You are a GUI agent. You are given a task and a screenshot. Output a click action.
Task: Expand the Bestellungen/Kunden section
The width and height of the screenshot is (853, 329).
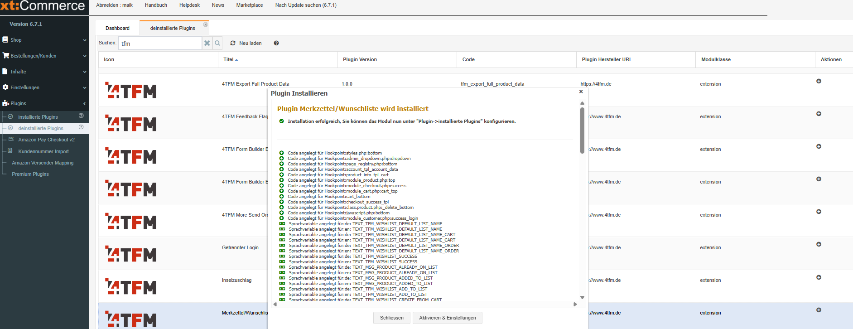44,56
